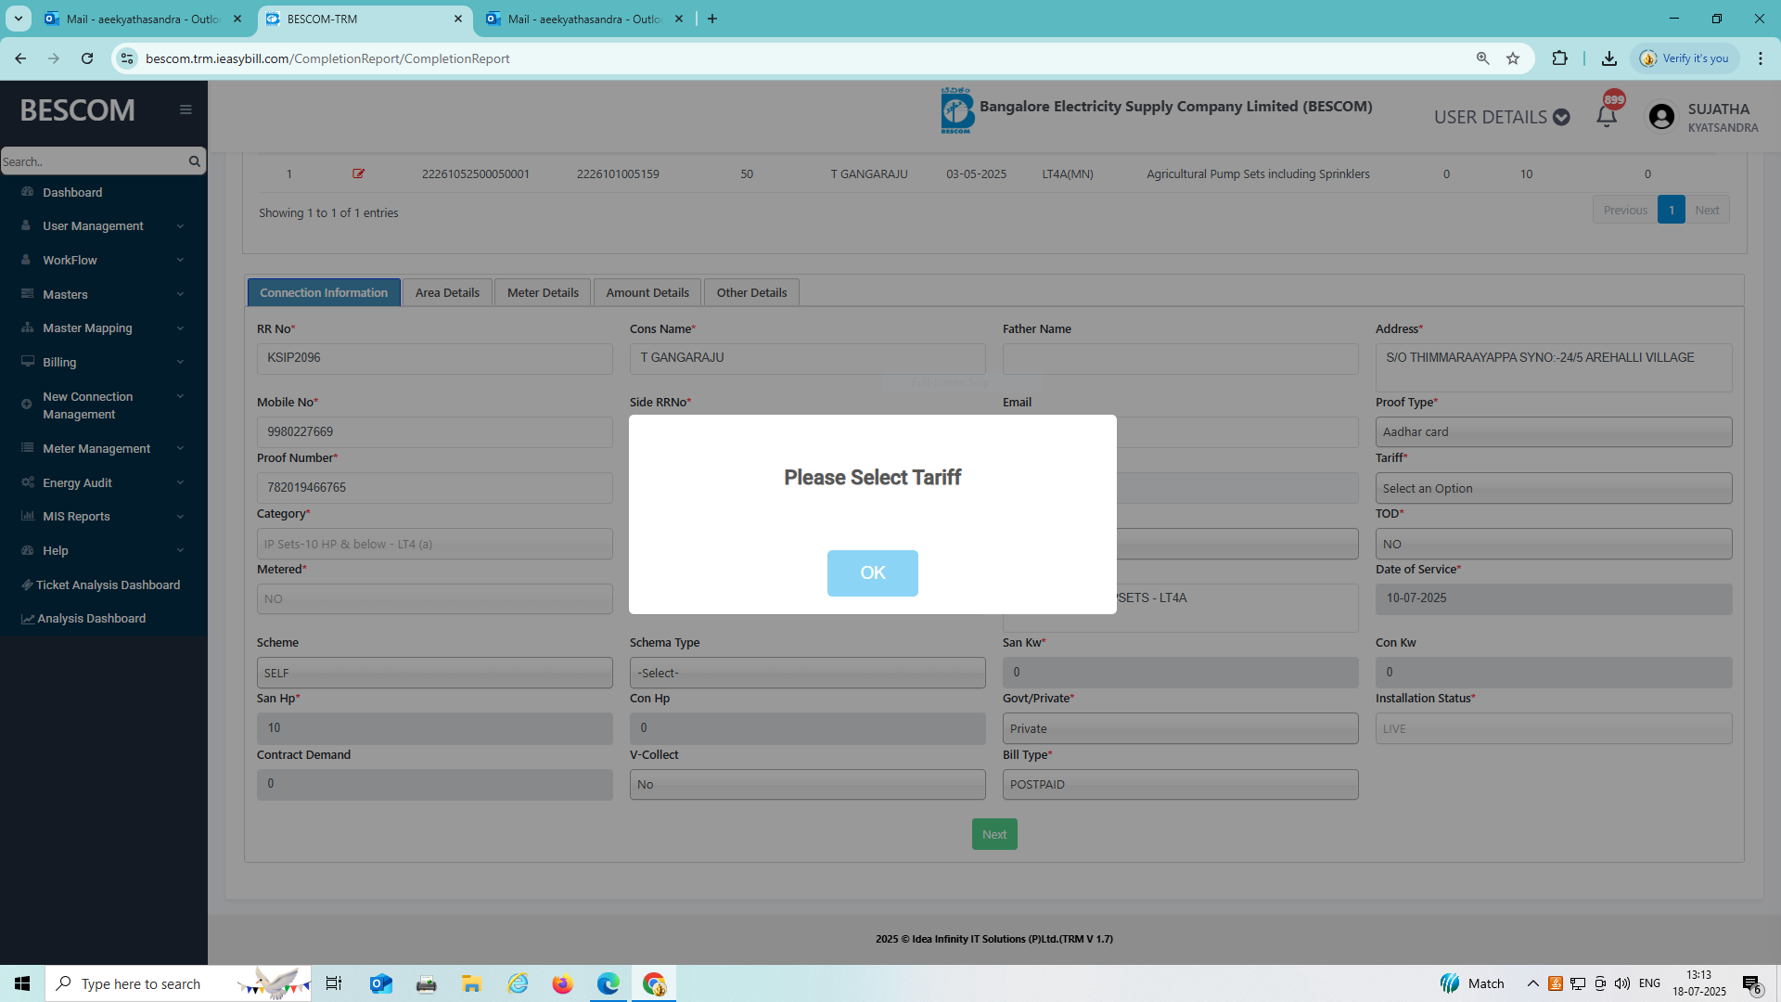Click the Proof Number input field
This screenshot has width=1781, height=1002.
435,487
